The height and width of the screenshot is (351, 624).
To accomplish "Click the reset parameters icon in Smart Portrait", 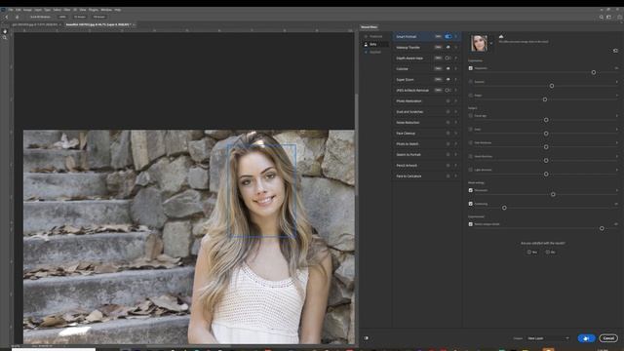I will click(x=615, y=51).
